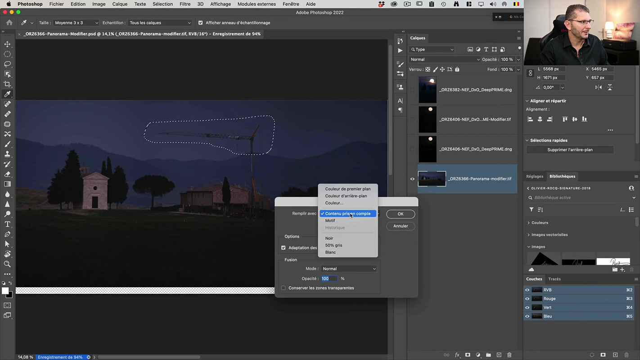Confirm the fill dialog with OK
640x360 pixels.
coord(400,214)
